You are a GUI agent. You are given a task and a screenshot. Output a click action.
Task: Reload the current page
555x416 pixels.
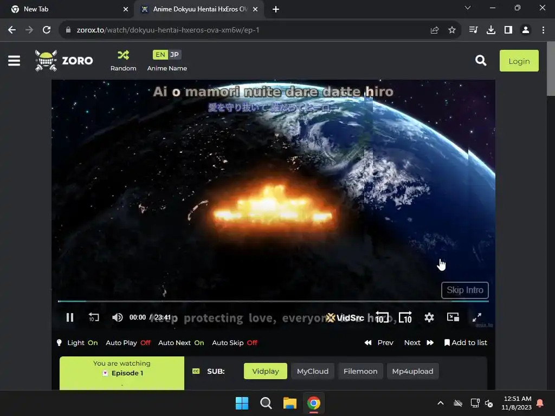(47, 30)
